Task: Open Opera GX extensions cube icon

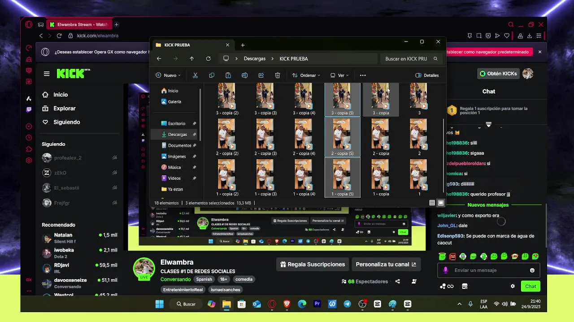Action: (29, 149)
